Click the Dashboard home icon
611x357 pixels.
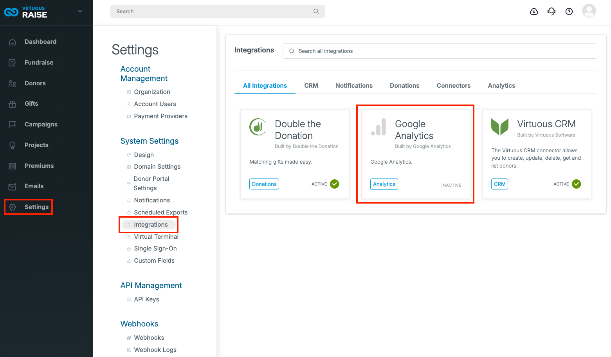pyautogui.click(x=13, y=42)
